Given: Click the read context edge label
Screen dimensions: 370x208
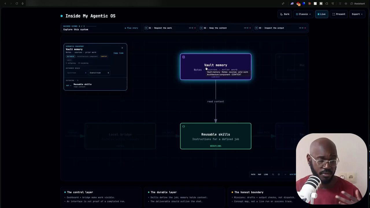Looking at the screenshot, I should coord(216,101).
